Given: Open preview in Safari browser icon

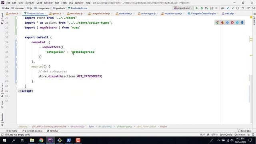Looking at the screenshot, I should tap(227, 22).
